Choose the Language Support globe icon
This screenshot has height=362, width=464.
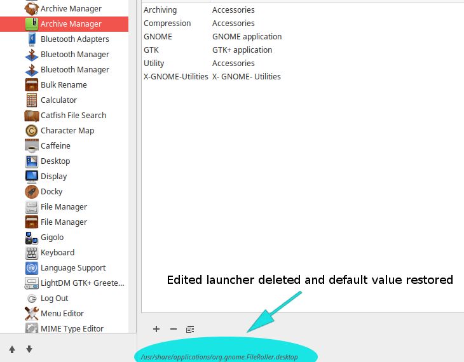pyautogui.click(x=32, y=268)
